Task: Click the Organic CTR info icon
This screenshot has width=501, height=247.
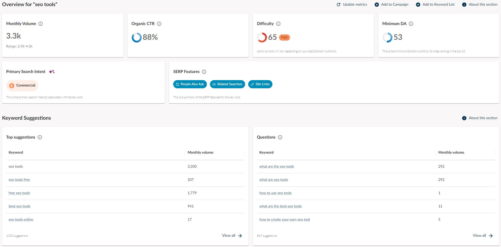Action: [x=160, y=24]
